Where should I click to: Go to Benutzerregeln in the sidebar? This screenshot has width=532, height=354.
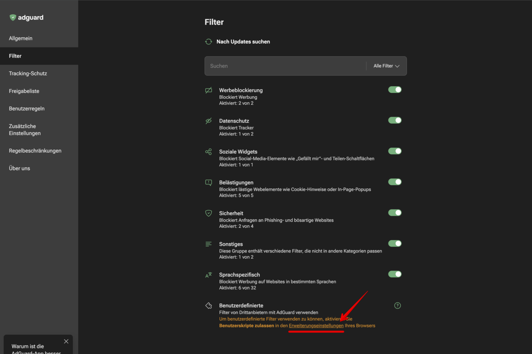tap(27, 108)
